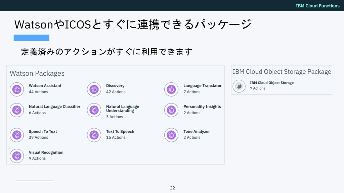This screenshot has width=344, height=193.
Task: Select the Visual Recognition package name
Action: coord(46,152)
